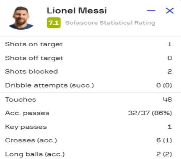This screenshot has height=159, width=181.
Task: Click the 48 touches value
Action: point(168,99)
